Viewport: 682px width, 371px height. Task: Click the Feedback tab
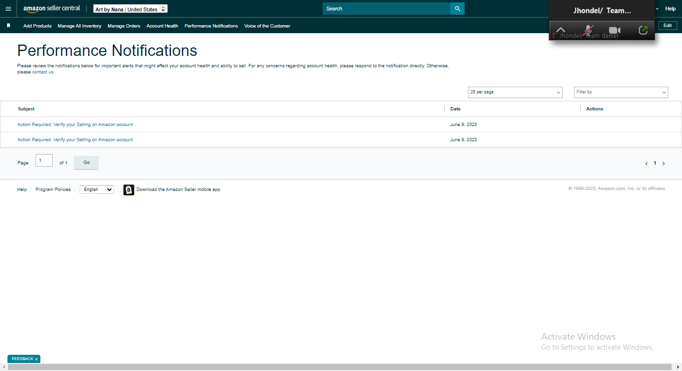tap(22, 359)
